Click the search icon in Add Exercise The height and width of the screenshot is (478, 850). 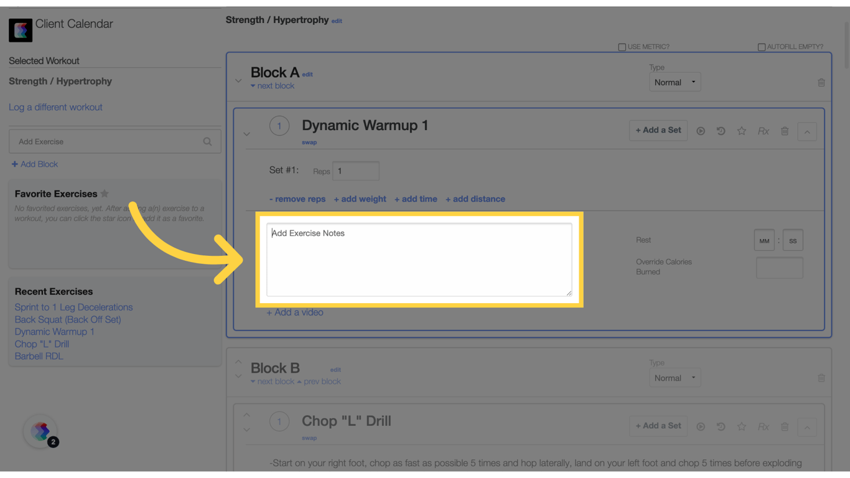(x=207, y=141)
